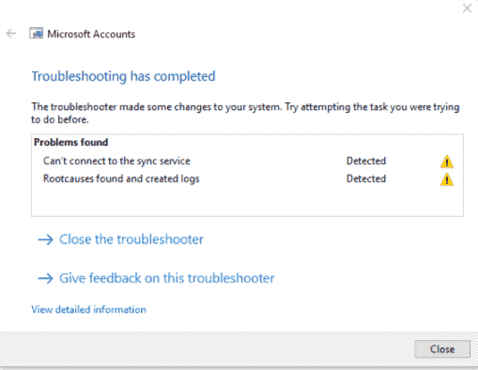Click the arrow icon beside 'Close the troubleshooter'
478x370 pixels.
[45, 239]
